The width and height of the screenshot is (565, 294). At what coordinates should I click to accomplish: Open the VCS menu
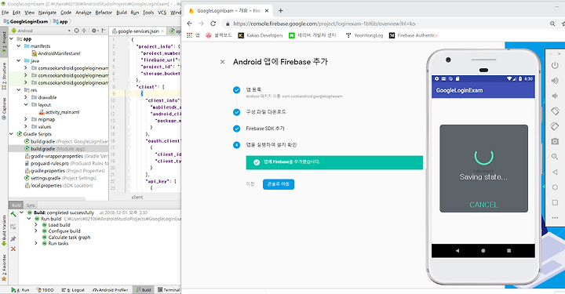pyautogui.click(x=162, y=13)
